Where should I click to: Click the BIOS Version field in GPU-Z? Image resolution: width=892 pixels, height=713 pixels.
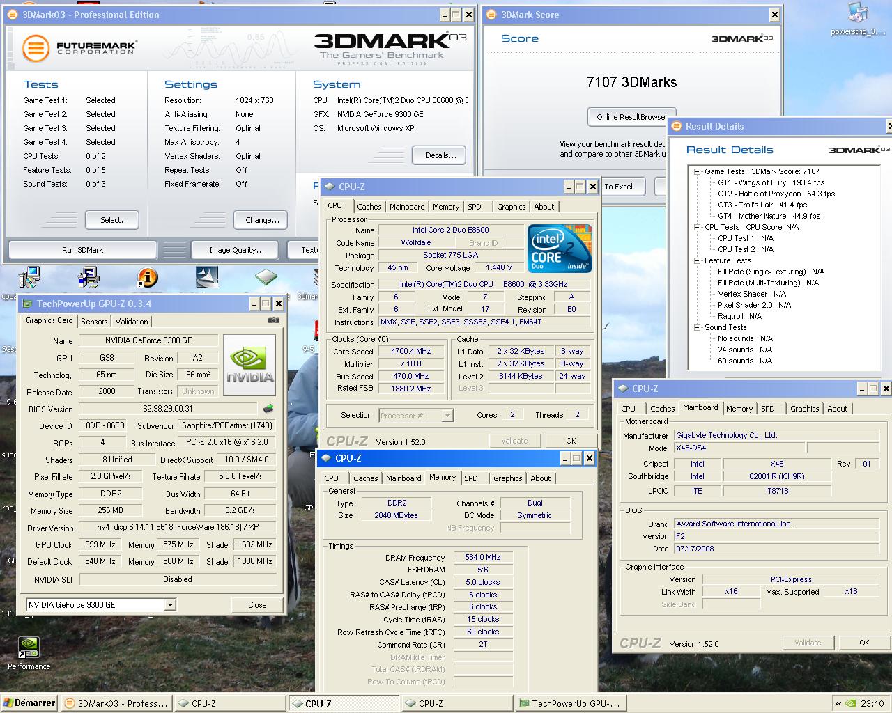(168, 409)
